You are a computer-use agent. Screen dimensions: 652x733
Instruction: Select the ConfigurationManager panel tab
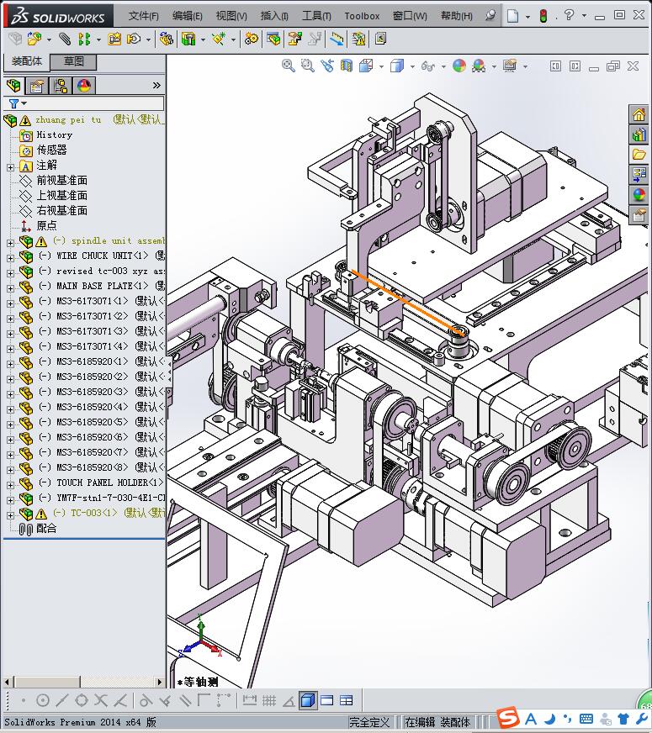point(61,86)
